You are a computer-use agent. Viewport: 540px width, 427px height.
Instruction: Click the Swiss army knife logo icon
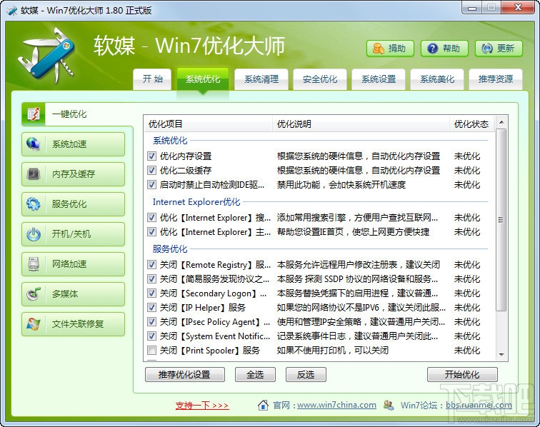click(46, 56)
